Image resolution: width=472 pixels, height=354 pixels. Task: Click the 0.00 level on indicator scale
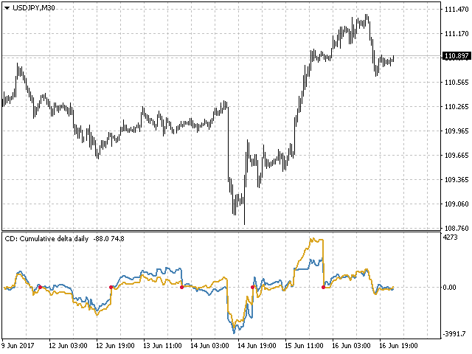coord(451,287)
